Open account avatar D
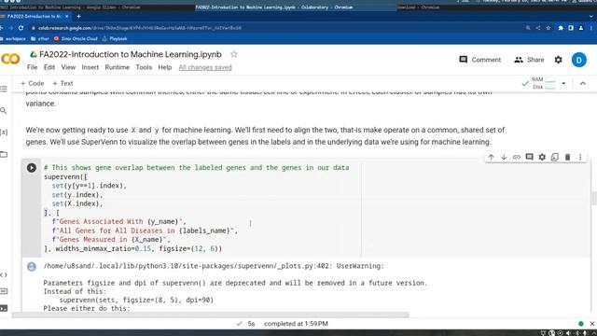The image size is (597, 336). [x=578, y=60]
